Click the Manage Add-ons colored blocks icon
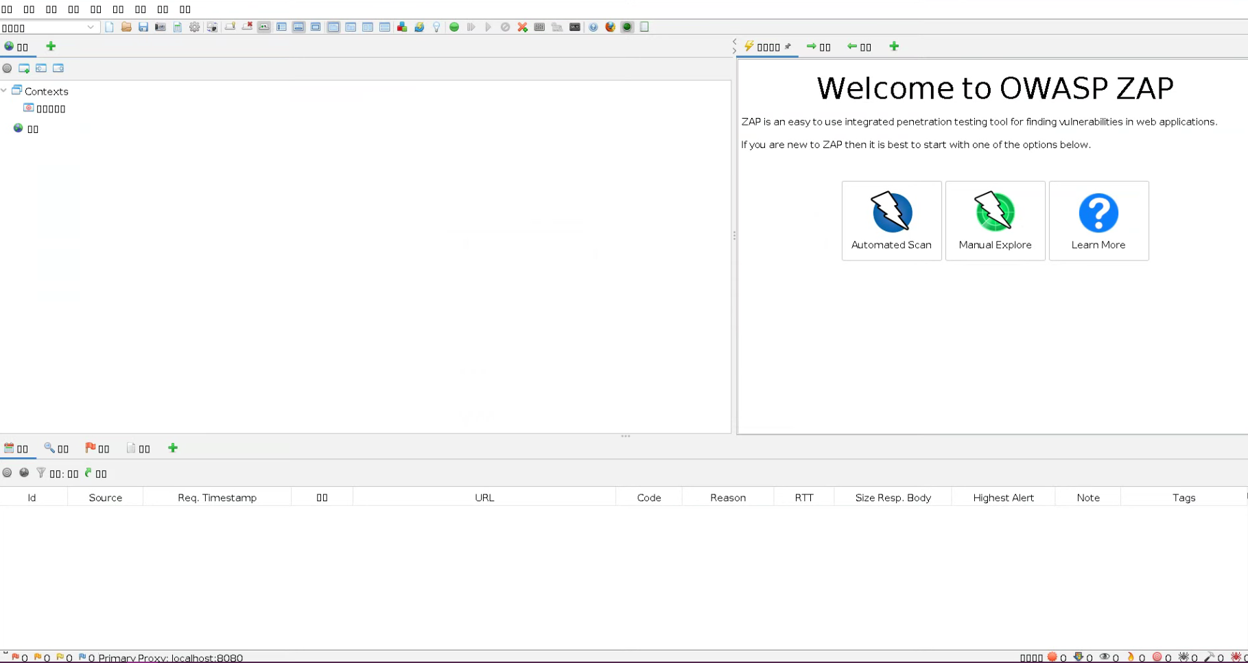This screenshot has width=1248, height=663. tap(402, 27)
